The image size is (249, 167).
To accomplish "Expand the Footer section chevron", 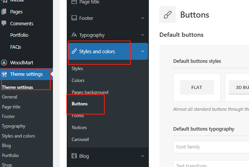I will coord(143,18).
